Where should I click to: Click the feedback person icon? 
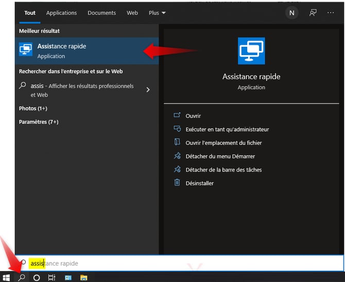313,13
